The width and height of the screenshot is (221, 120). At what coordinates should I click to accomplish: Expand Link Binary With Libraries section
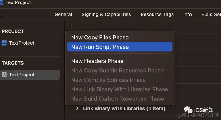click(x=77, y=108)
